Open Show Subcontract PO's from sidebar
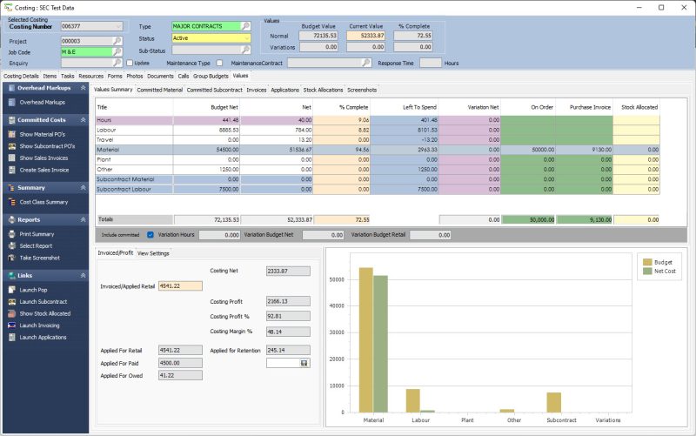The image size is (696, 436). tap(10, 146)
